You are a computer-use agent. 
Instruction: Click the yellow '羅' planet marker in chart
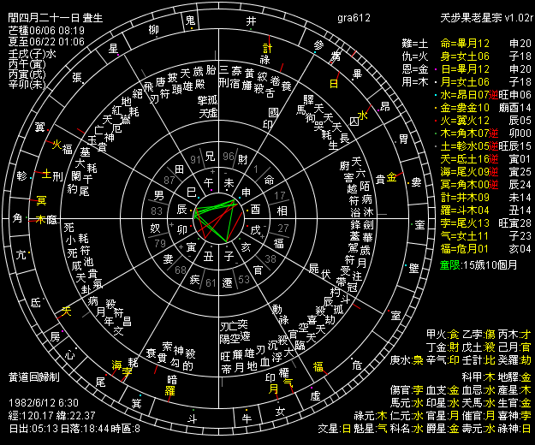click(170, 390)
